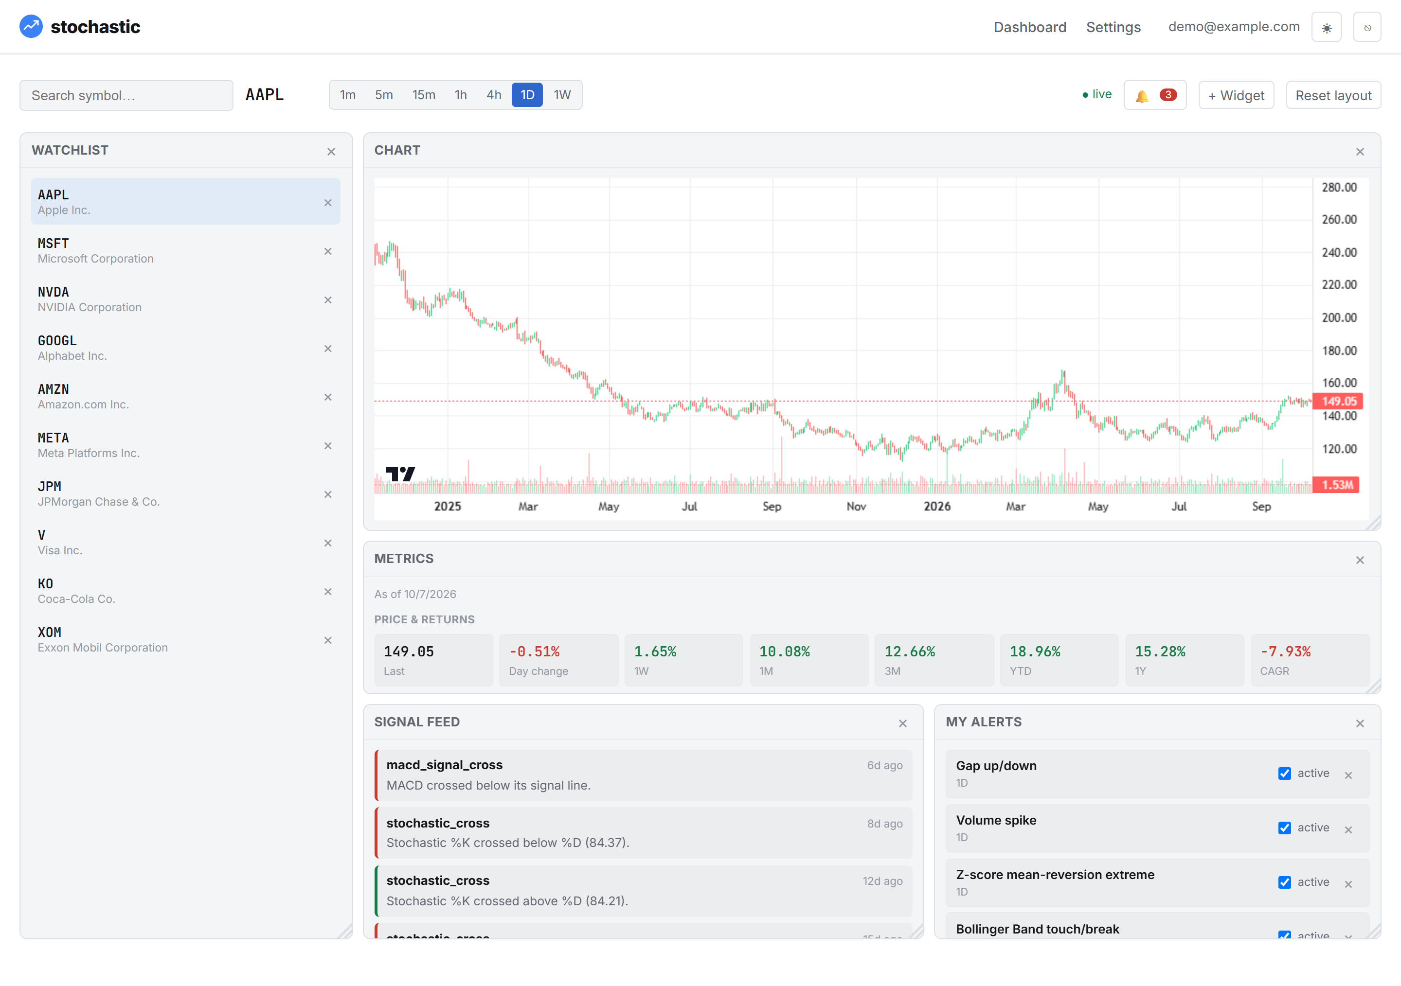1401x986 pixels.
Task: Choose the 1W timeframe
Action: click(562, 95)
